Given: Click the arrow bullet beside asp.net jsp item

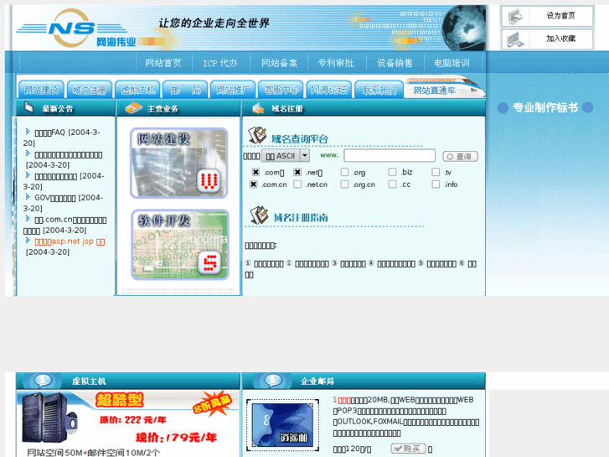Looking at the screenshot, I should pyautogui.click(x=28, y=240).
